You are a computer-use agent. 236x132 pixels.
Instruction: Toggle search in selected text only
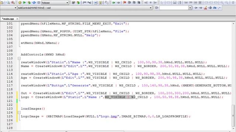(x=210, y=8)
